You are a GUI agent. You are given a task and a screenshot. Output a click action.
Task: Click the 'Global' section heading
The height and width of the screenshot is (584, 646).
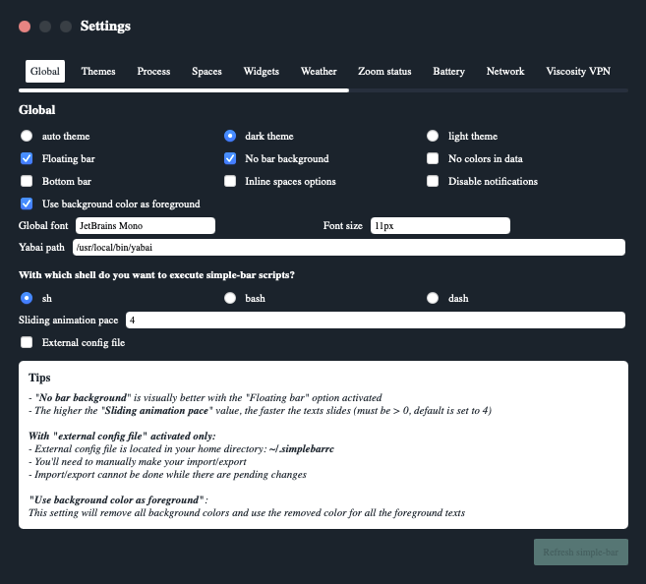[x=36, y=110]
